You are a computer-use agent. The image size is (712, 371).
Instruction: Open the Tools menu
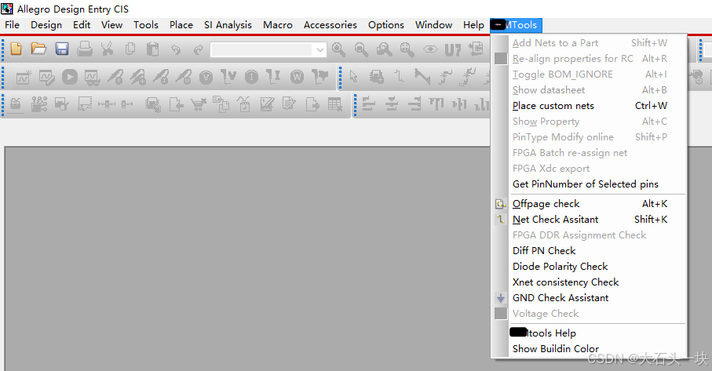[x=146, y=25]
